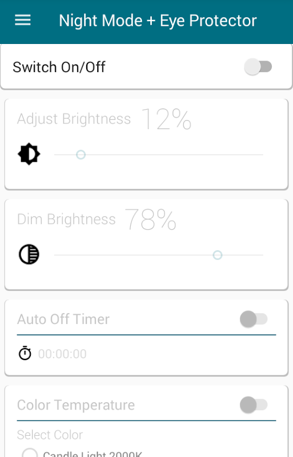Tap the stopwatch timer icon
Image resolution: width=293 pixels, height=457 pixels.
click(25, 353)
